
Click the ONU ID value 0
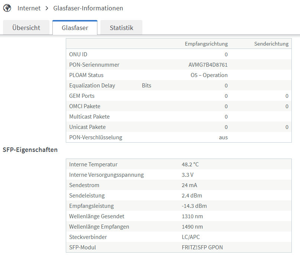[226, 54]
